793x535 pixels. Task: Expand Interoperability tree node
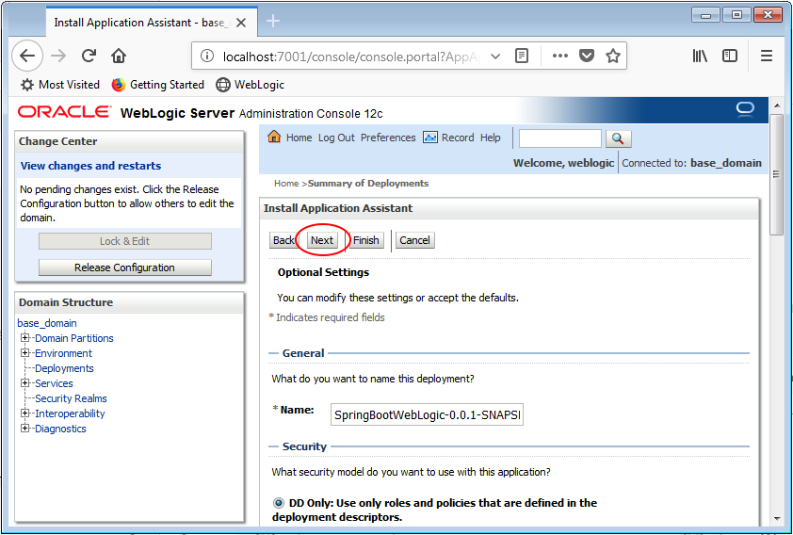24,413
